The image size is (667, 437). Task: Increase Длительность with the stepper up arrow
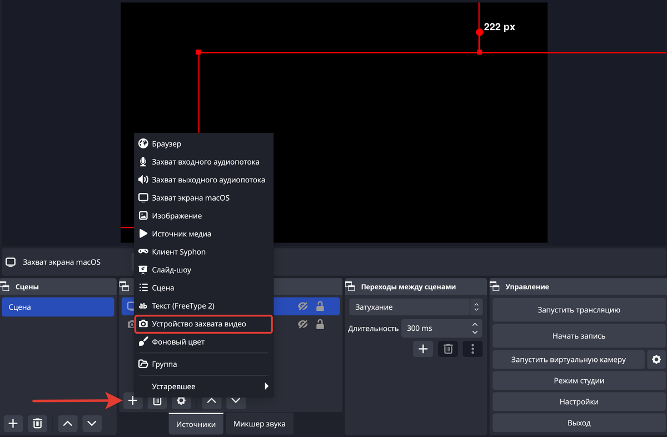(x=475, y=325)
